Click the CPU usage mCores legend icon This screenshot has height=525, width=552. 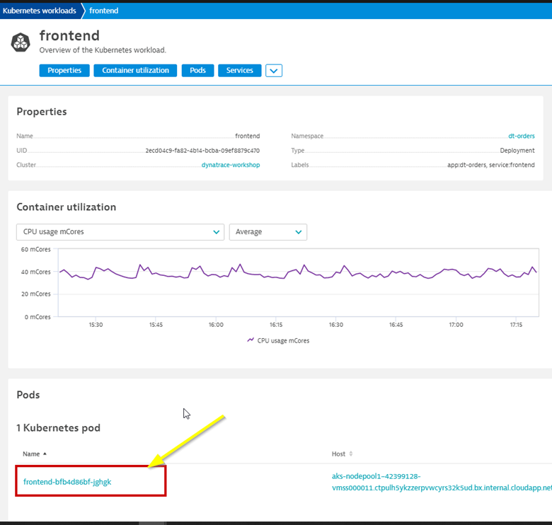click(251, 340)
